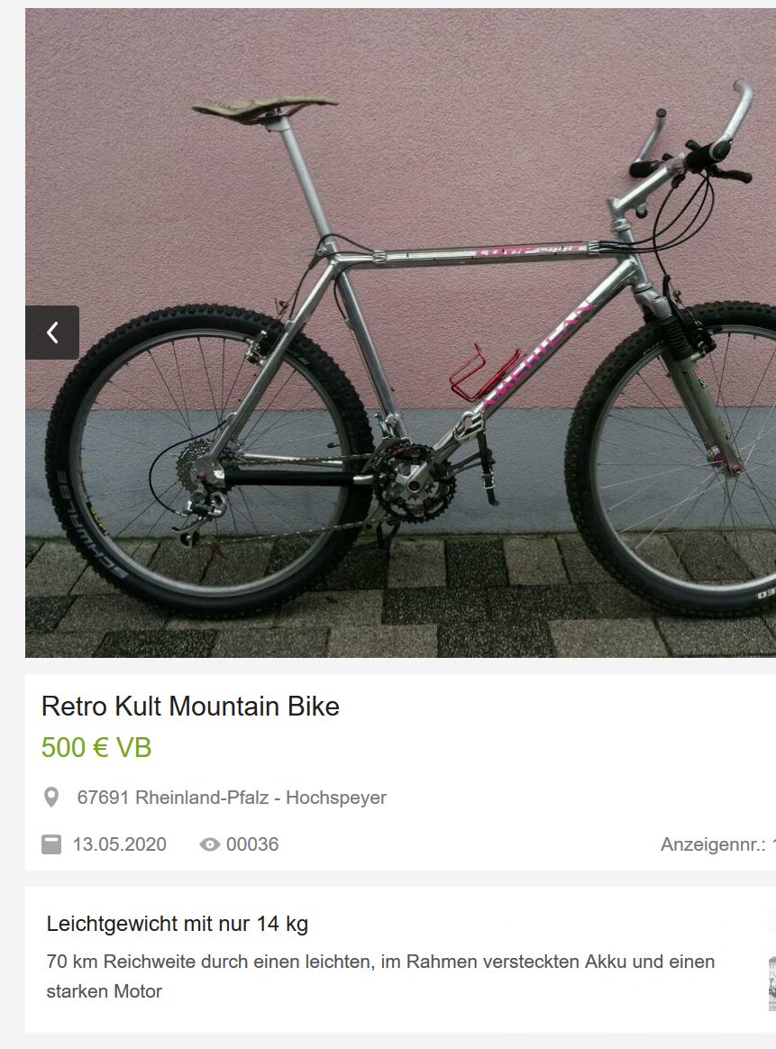This screenshot has width=776, height=1049.
Task: Go to the previous listing photo
Action: pos(52,333)
